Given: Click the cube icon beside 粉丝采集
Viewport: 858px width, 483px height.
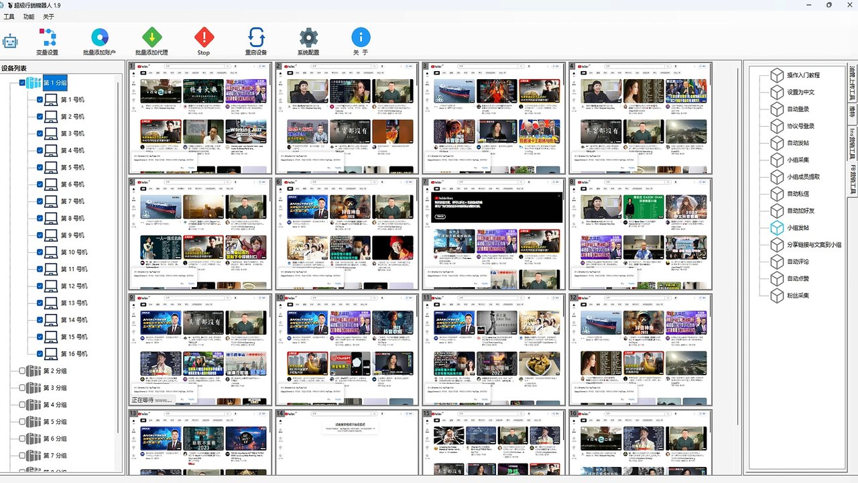Looking at the screenshot, I should click(777, 296).
